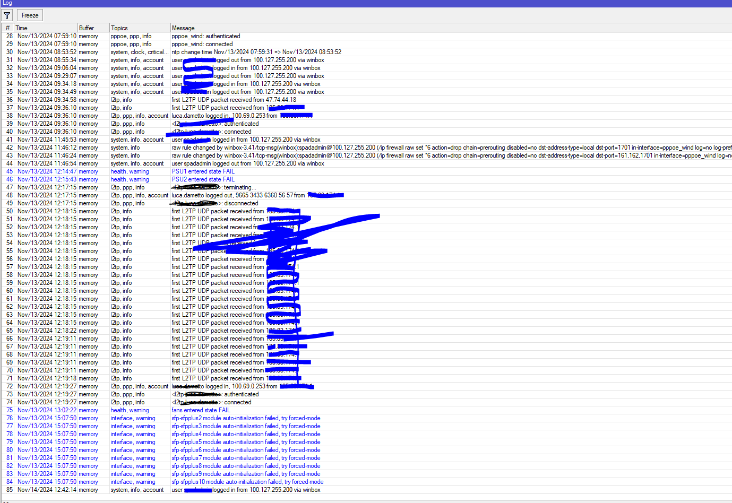Viewport: 732px width, 503px height.
Task: Select the sfp-sfpplus10 auto-initialization failed message
Action: (x=247, y=482)
